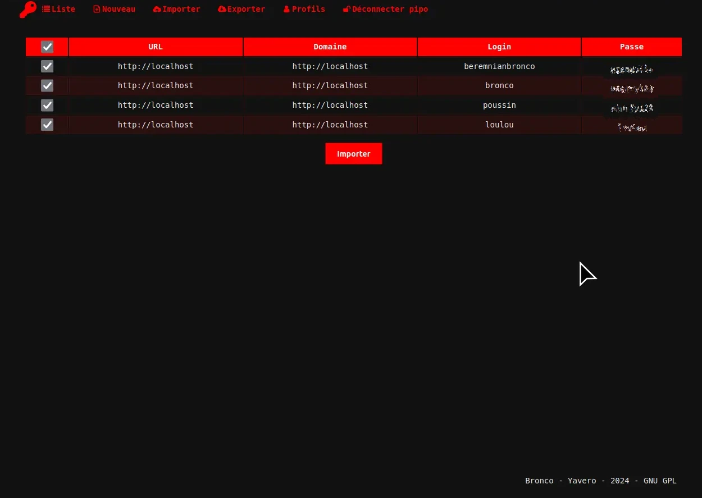Screen dimensions: 702x498
Task: Click the red key logo icon
Action: click(x=28, y=10)
